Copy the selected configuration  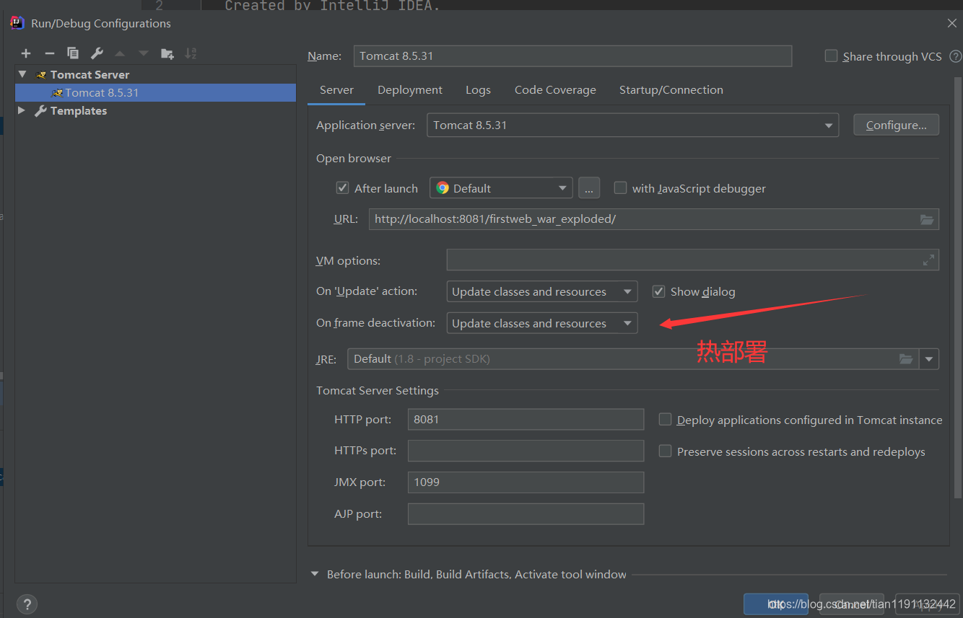pyautogui.click(x=73, y=53)
